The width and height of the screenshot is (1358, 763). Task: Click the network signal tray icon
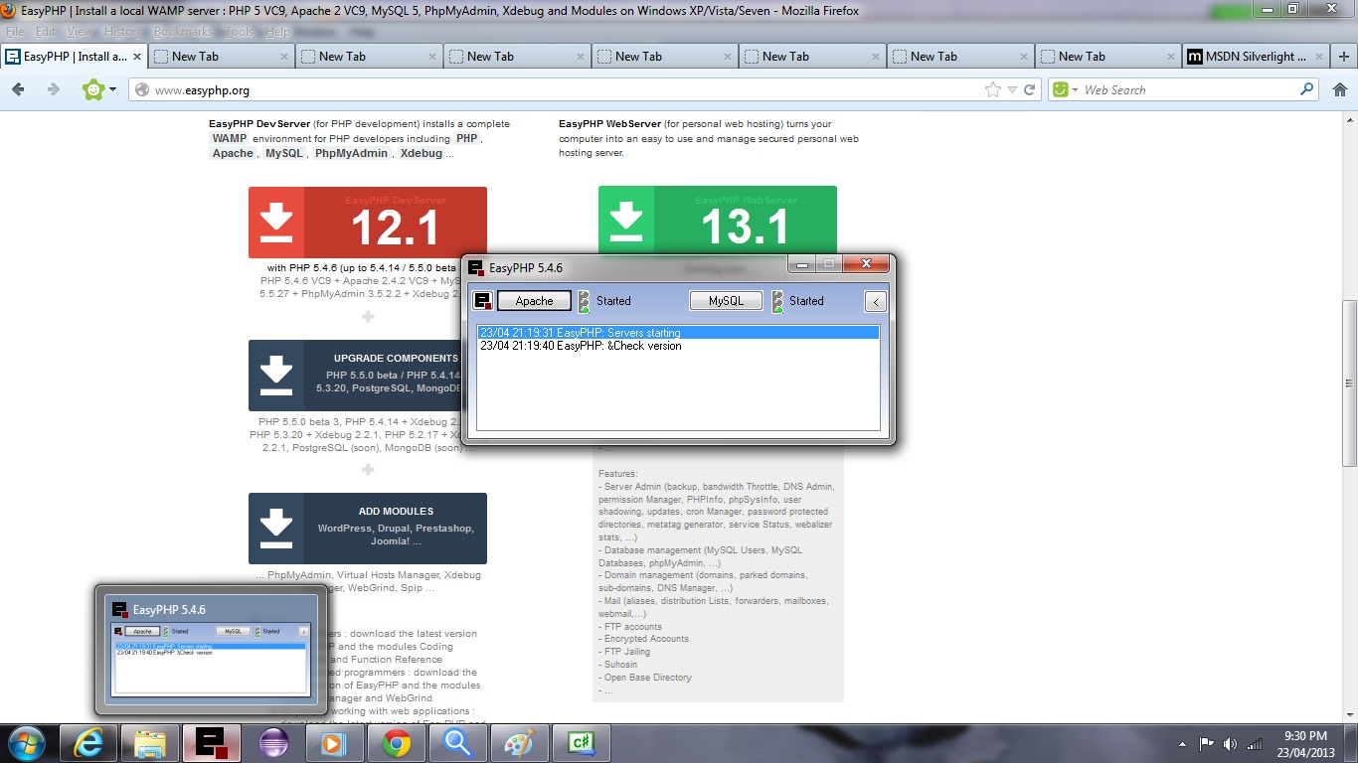(1254, 743)
